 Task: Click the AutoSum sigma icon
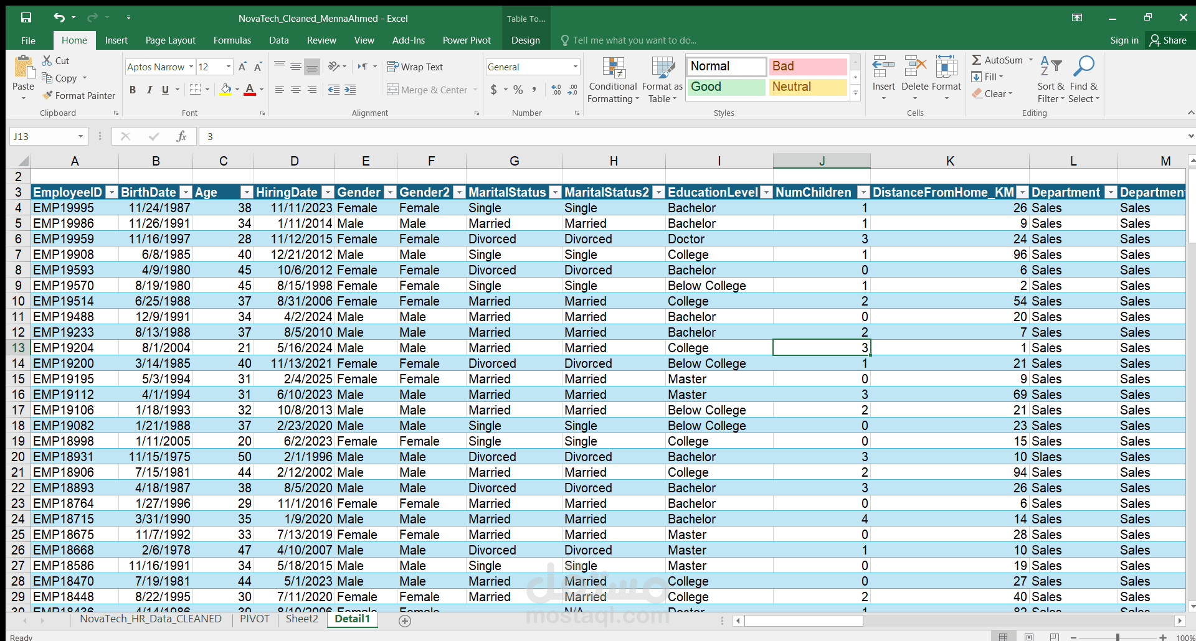[976, 60]
